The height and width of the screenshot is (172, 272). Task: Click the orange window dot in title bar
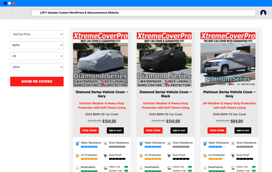(13, 3)
